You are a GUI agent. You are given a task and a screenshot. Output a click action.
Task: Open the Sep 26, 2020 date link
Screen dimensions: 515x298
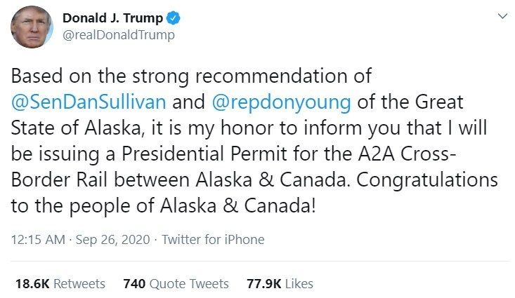112,240
